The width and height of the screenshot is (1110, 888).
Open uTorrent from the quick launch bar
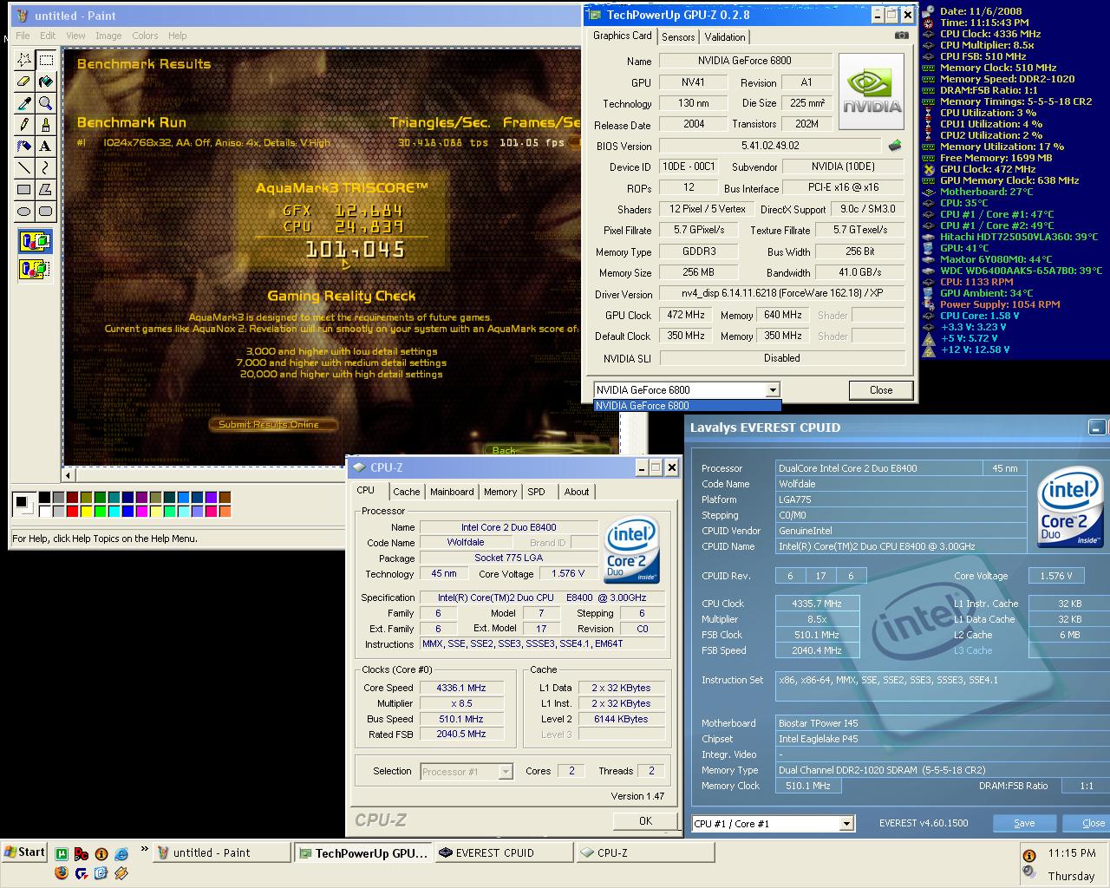[62, 854]
